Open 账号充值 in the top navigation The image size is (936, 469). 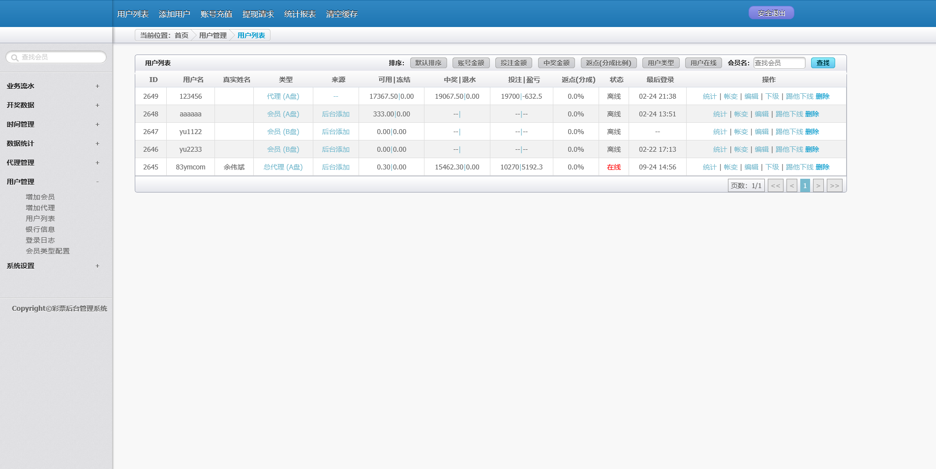tap(216, 14)
